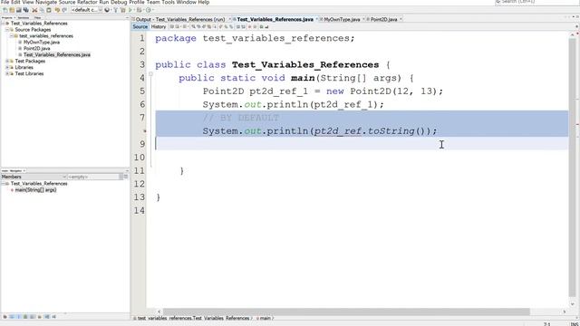580x326 pixels.
Task: Click the Cut toolbar icon
Action: 34,10
